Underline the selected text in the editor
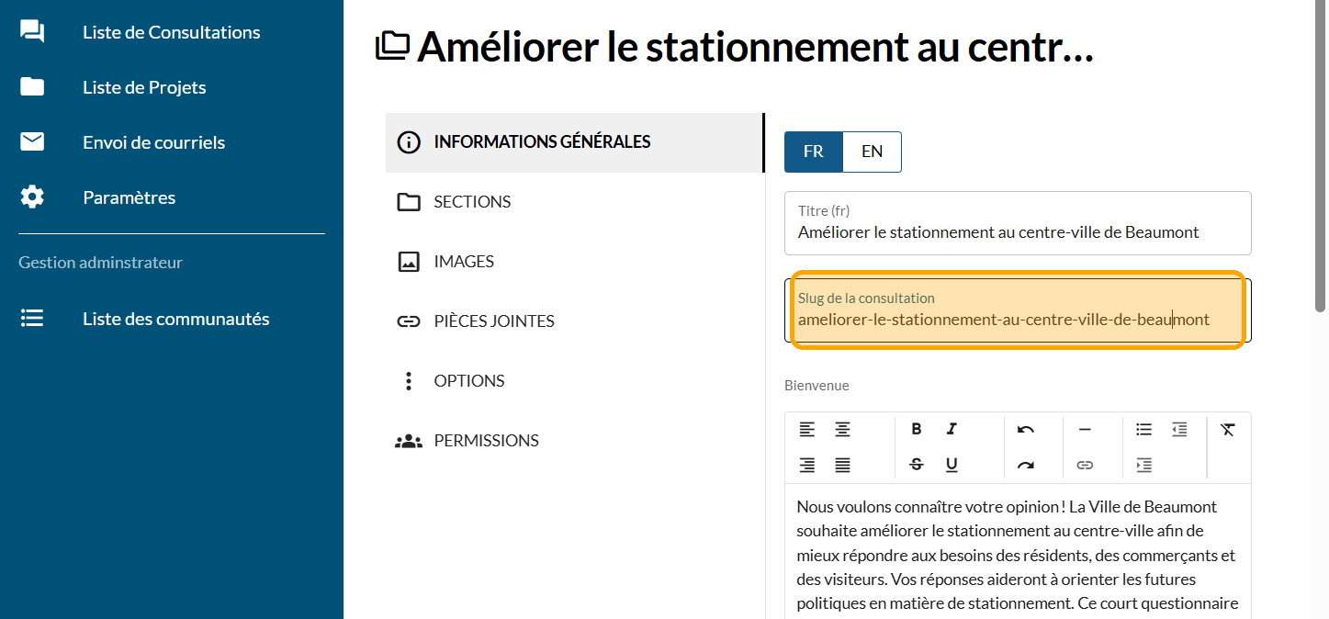The width and height of the screenshot is (1329, 619). [x=952, y=465]
